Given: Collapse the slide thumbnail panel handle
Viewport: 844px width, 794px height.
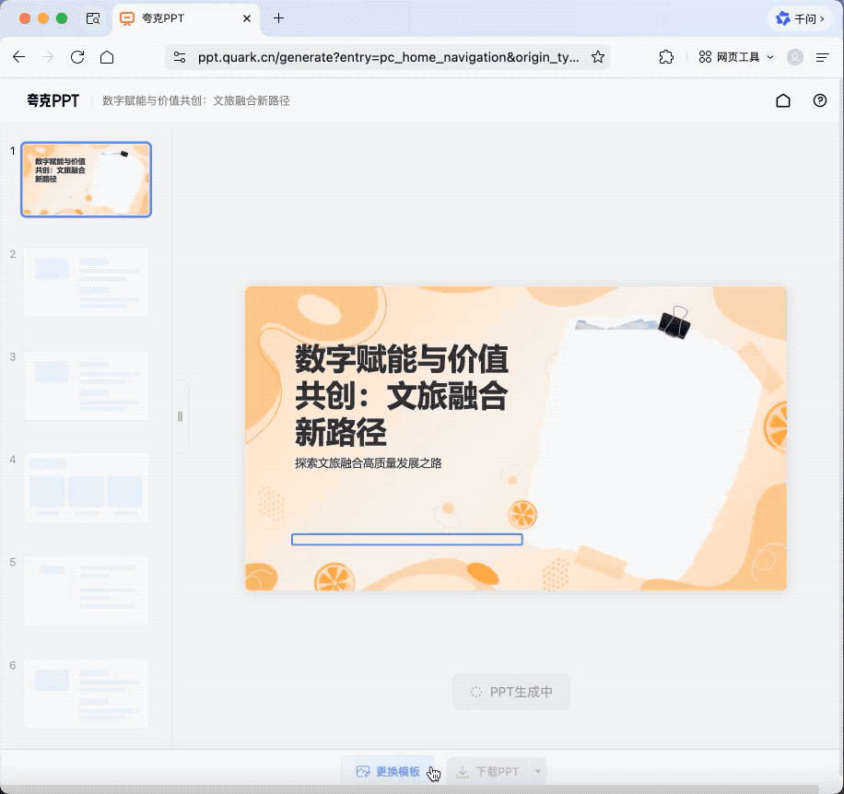Looking at the screenshot, I should (180, 416).
